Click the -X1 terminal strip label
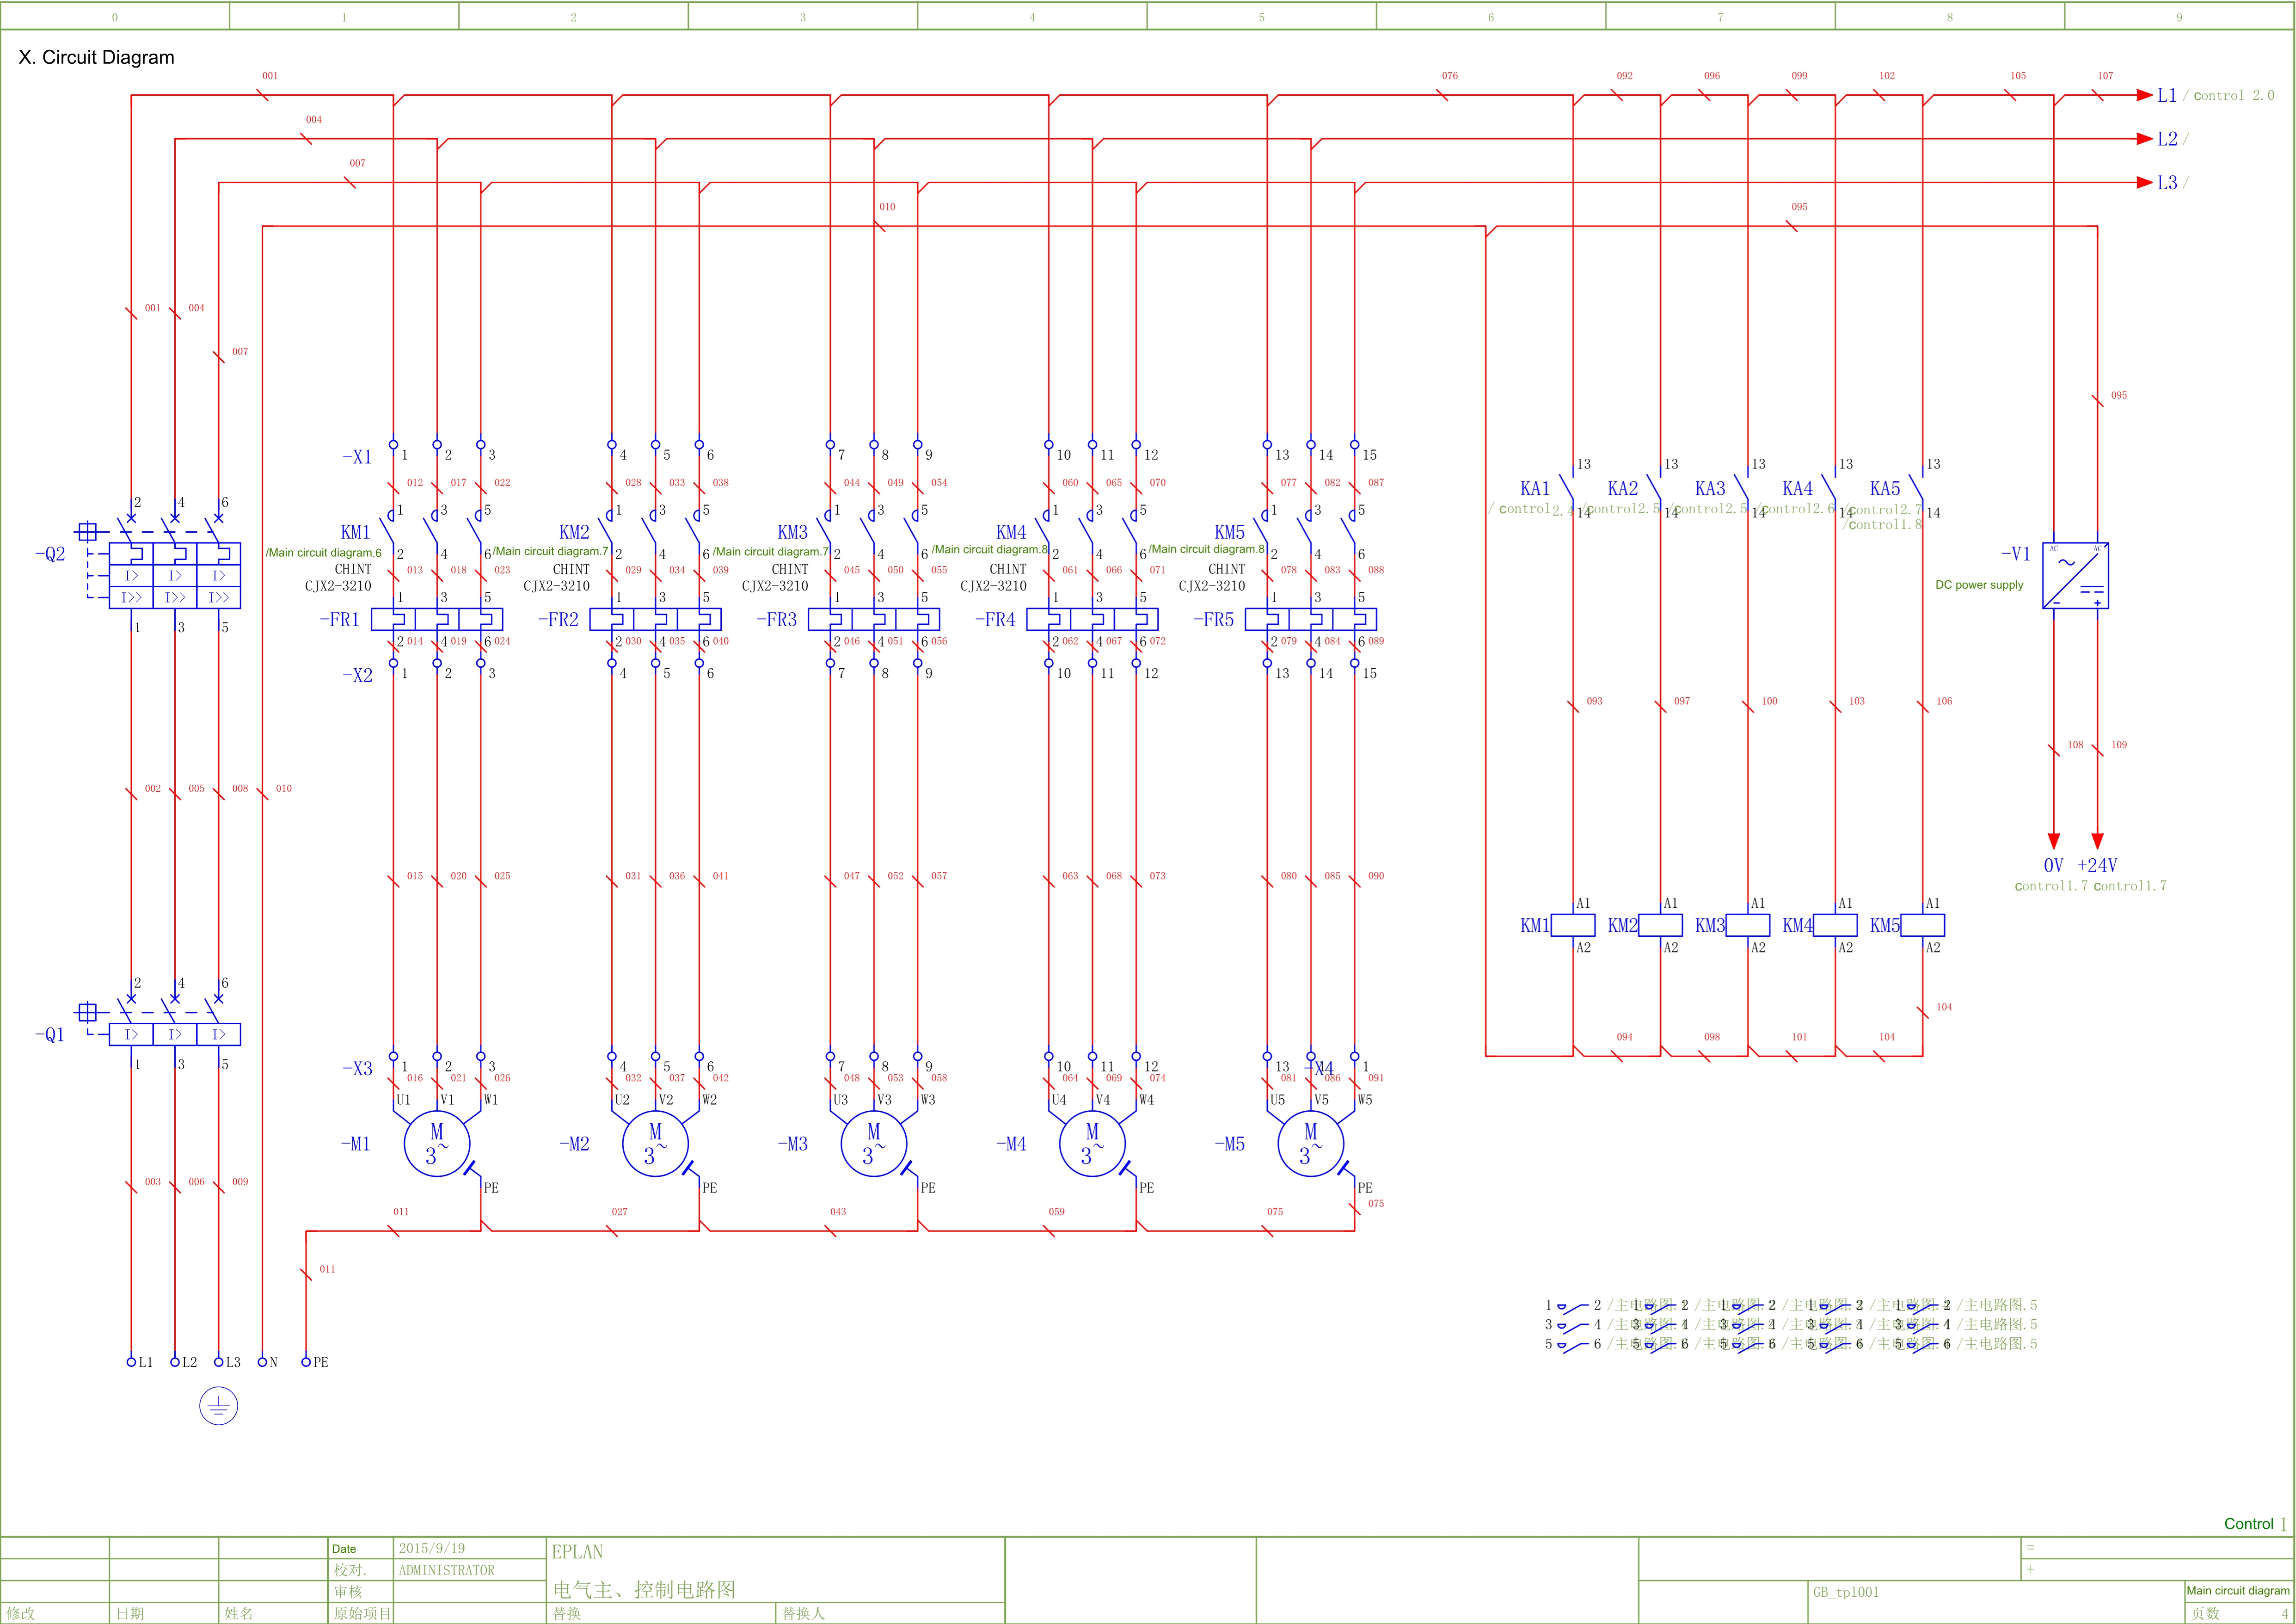Screen dimensions: 2296x1624 point(357,457)
